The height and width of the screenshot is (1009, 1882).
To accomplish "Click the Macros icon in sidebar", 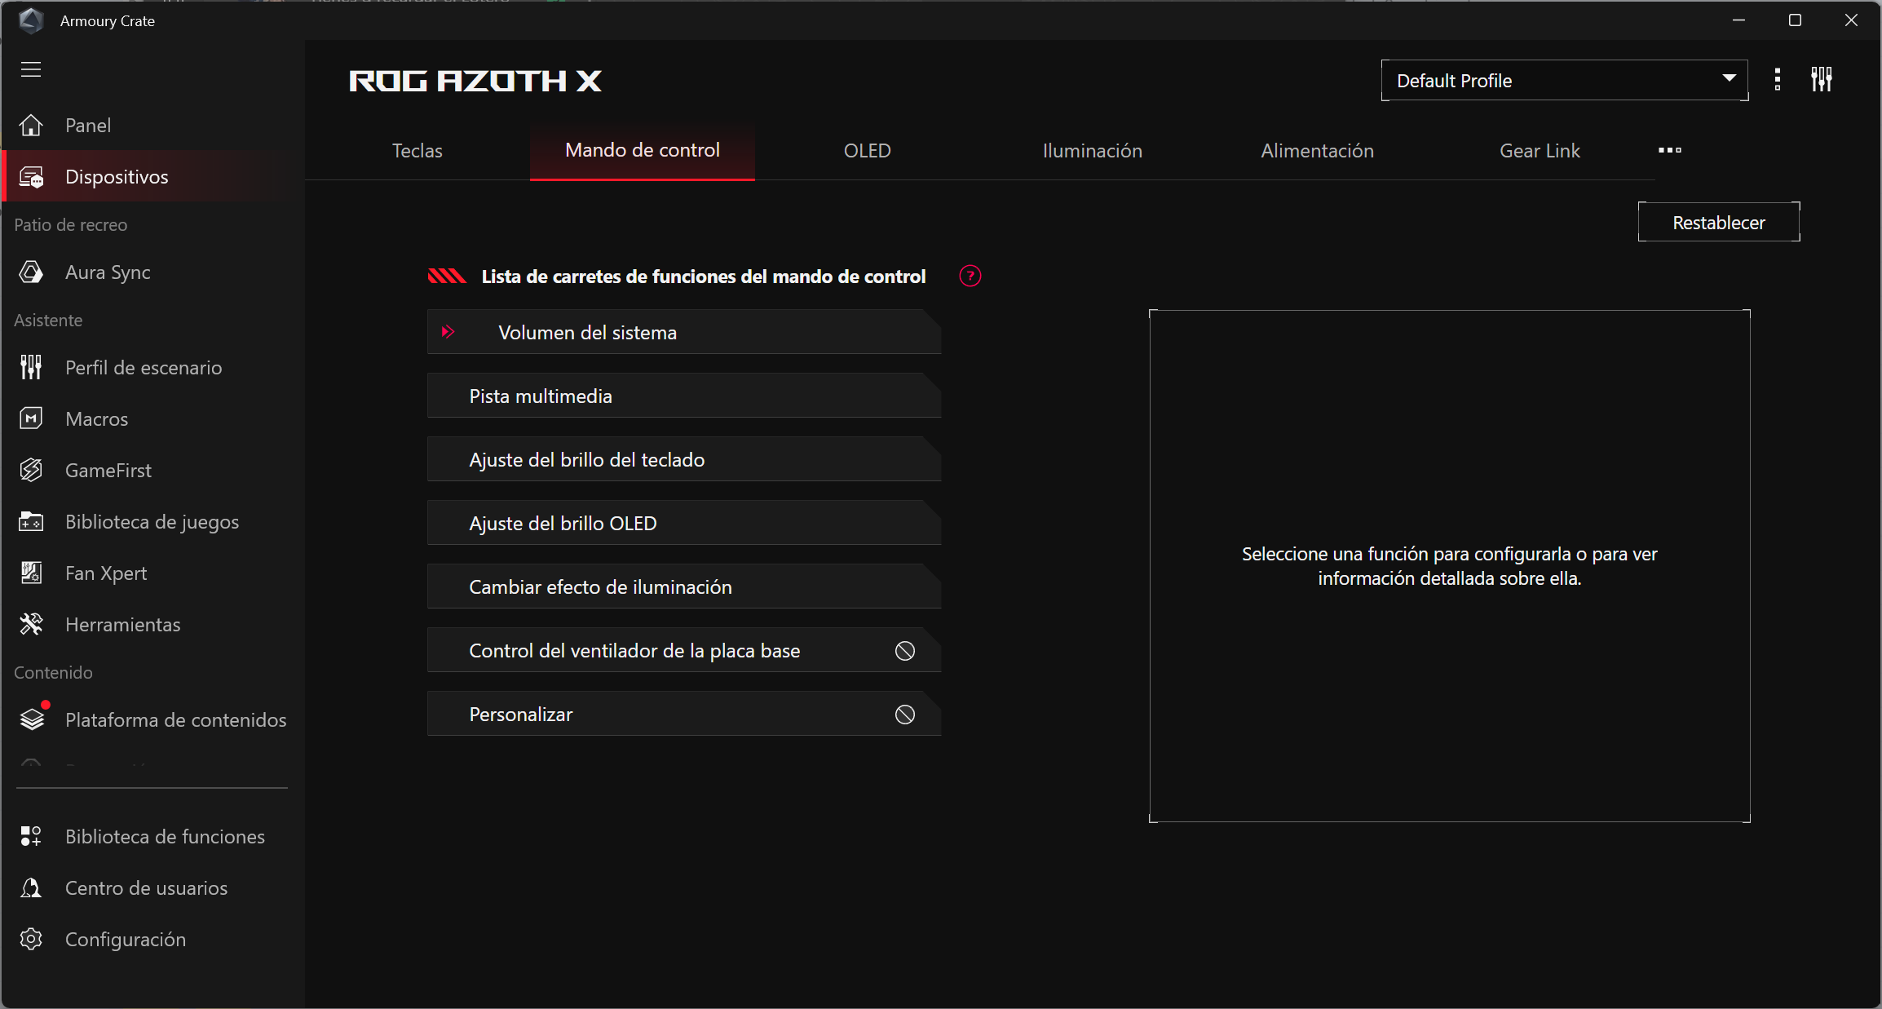I will [x=31, y=418].
